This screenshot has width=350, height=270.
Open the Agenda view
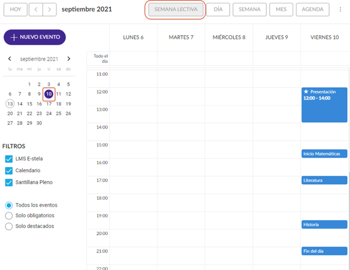313,9
